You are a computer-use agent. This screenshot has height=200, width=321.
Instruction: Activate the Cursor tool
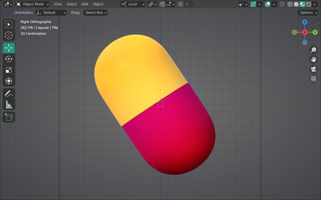click(x=9, y=35)
